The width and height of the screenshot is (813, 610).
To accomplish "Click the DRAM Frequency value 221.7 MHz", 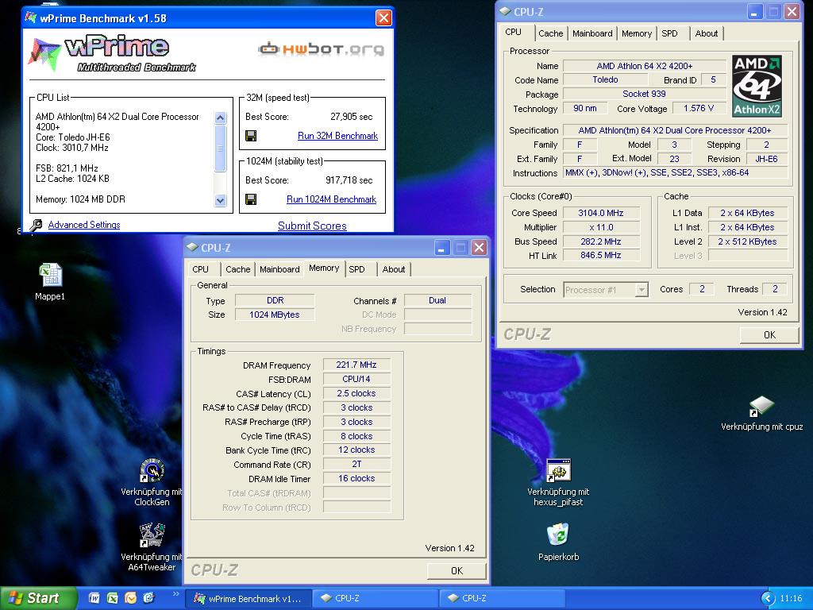I will point(356,365).
